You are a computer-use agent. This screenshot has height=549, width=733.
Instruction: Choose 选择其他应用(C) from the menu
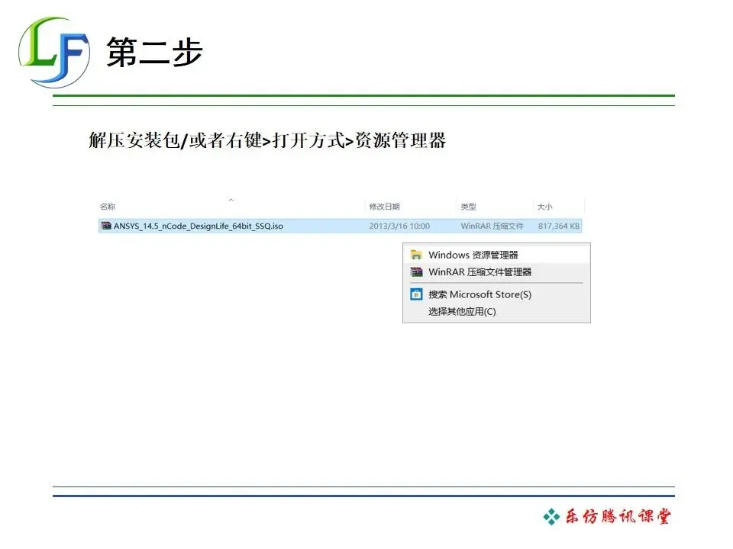coord(496,311)
